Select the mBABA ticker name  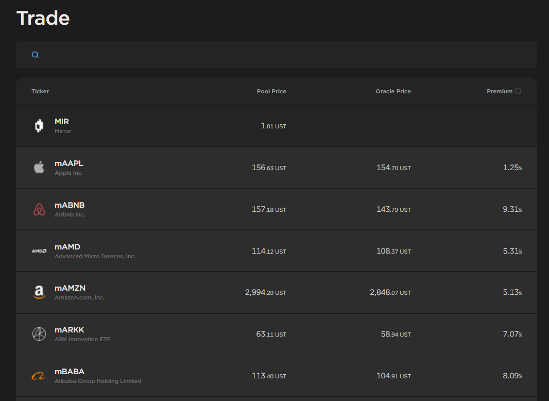coord(70,372)
